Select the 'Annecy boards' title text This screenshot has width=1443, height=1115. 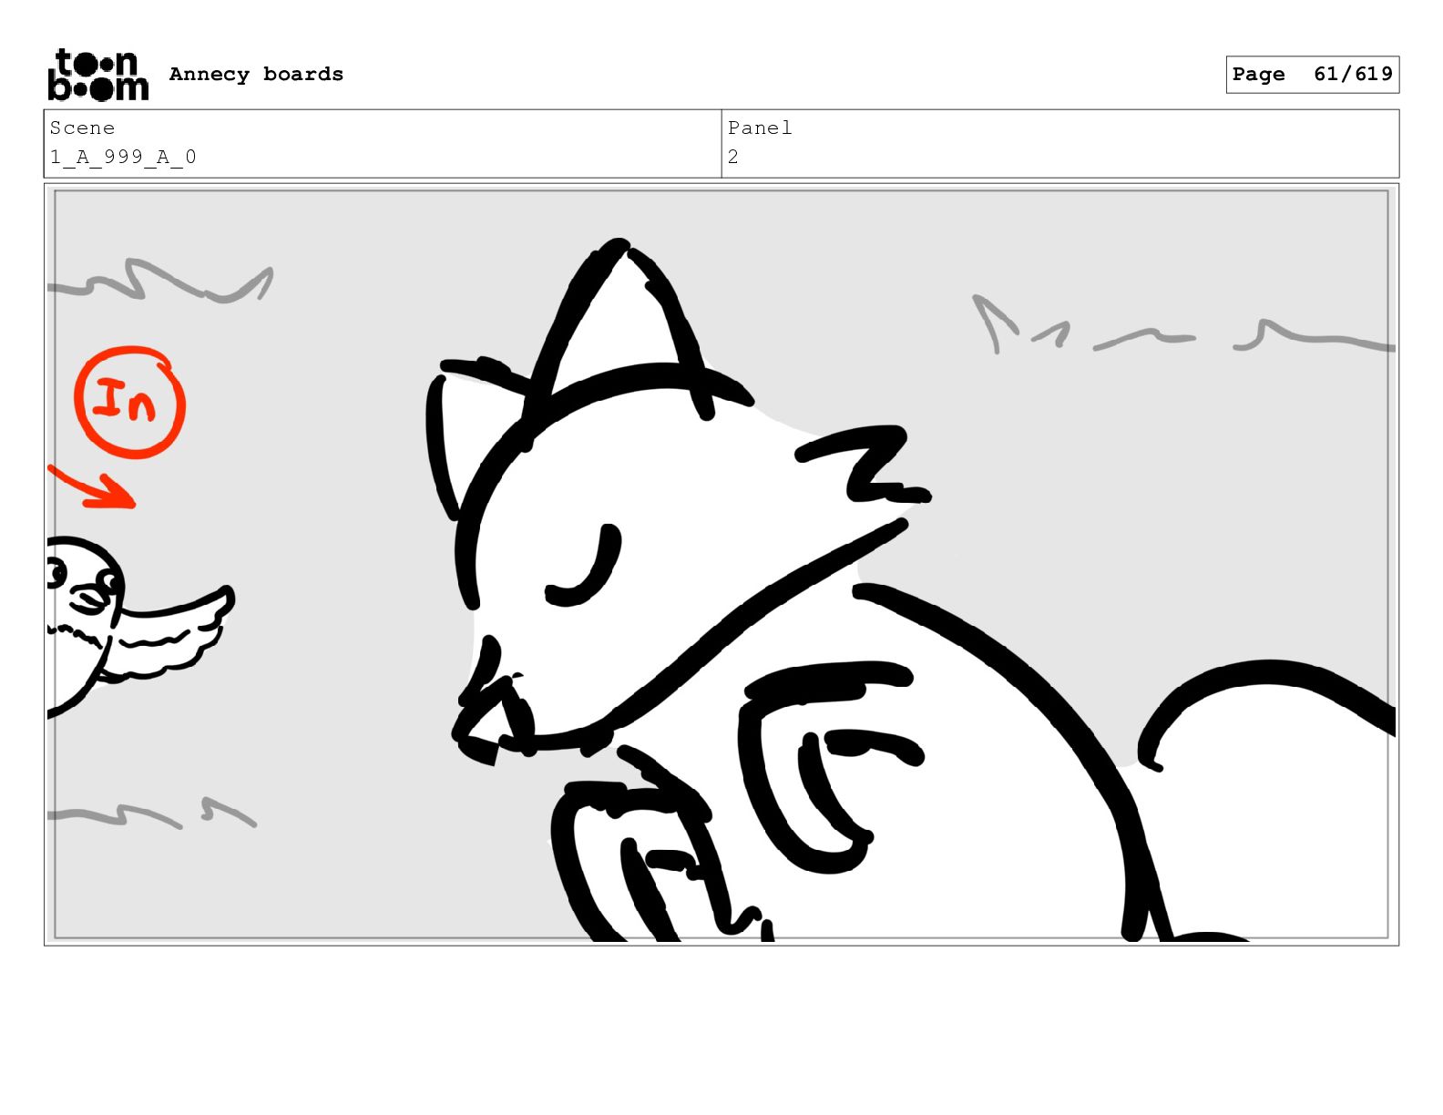tap(256, 74)
